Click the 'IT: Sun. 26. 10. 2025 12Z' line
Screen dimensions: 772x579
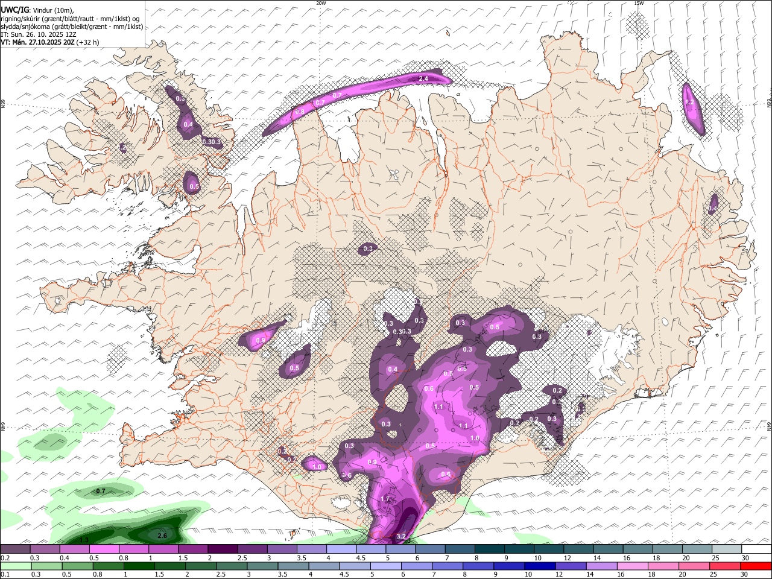[x=38, y=34]
